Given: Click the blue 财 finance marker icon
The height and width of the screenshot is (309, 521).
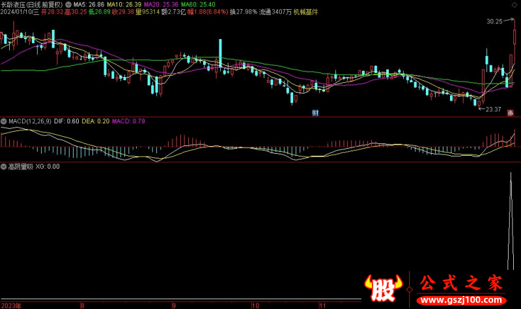Looking at the screenshot, I should tap(316, 112).
